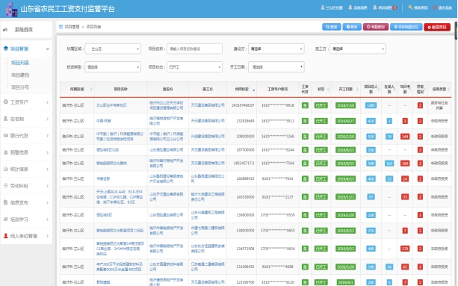Click the sort icon on 开工日期 column header
The image size is (458, 286).
(357, 90)
